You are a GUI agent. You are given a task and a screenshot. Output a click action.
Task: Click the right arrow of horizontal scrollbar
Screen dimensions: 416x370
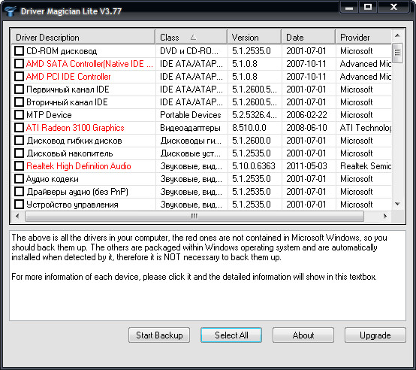(x=385, y=217)
